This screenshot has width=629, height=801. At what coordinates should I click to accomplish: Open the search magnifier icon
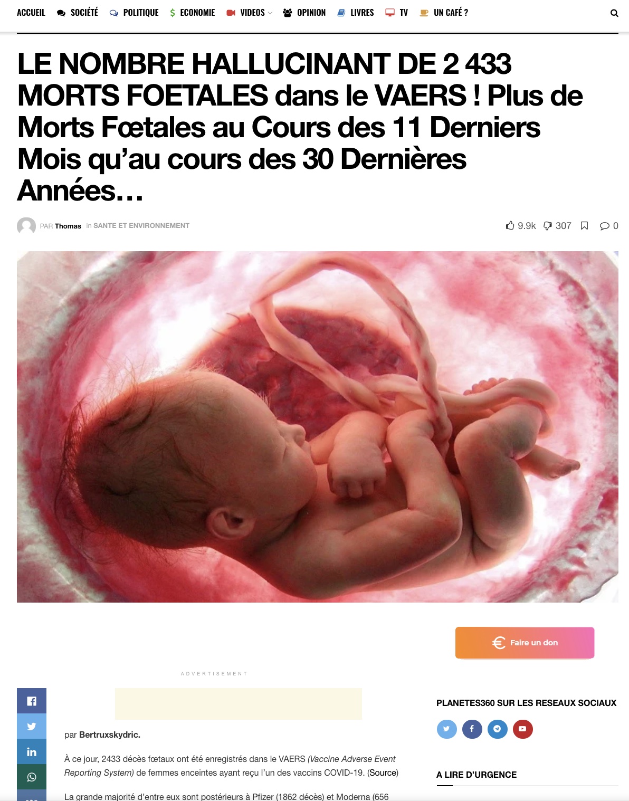[614, 13]
